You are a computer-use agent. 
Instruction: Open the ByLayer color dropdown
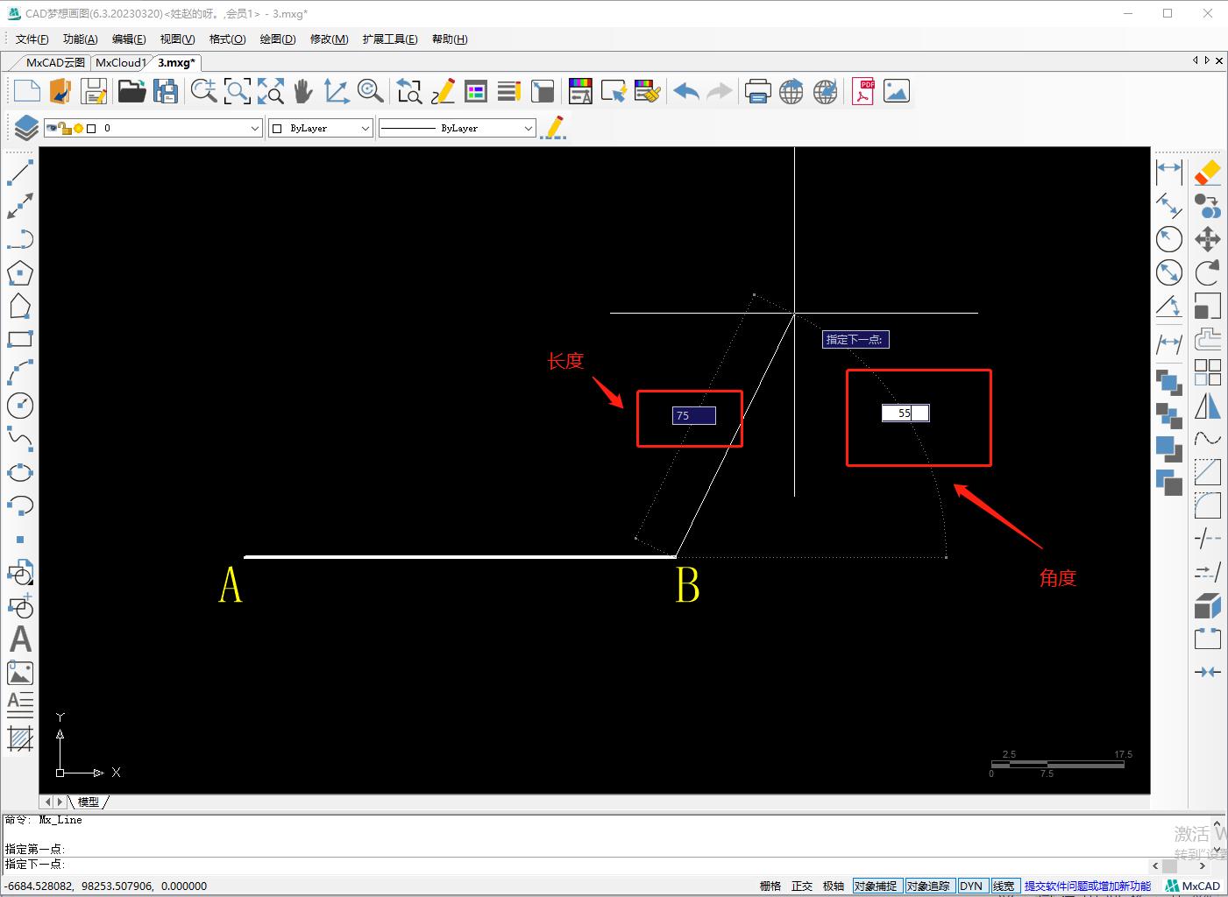[366, 127]
